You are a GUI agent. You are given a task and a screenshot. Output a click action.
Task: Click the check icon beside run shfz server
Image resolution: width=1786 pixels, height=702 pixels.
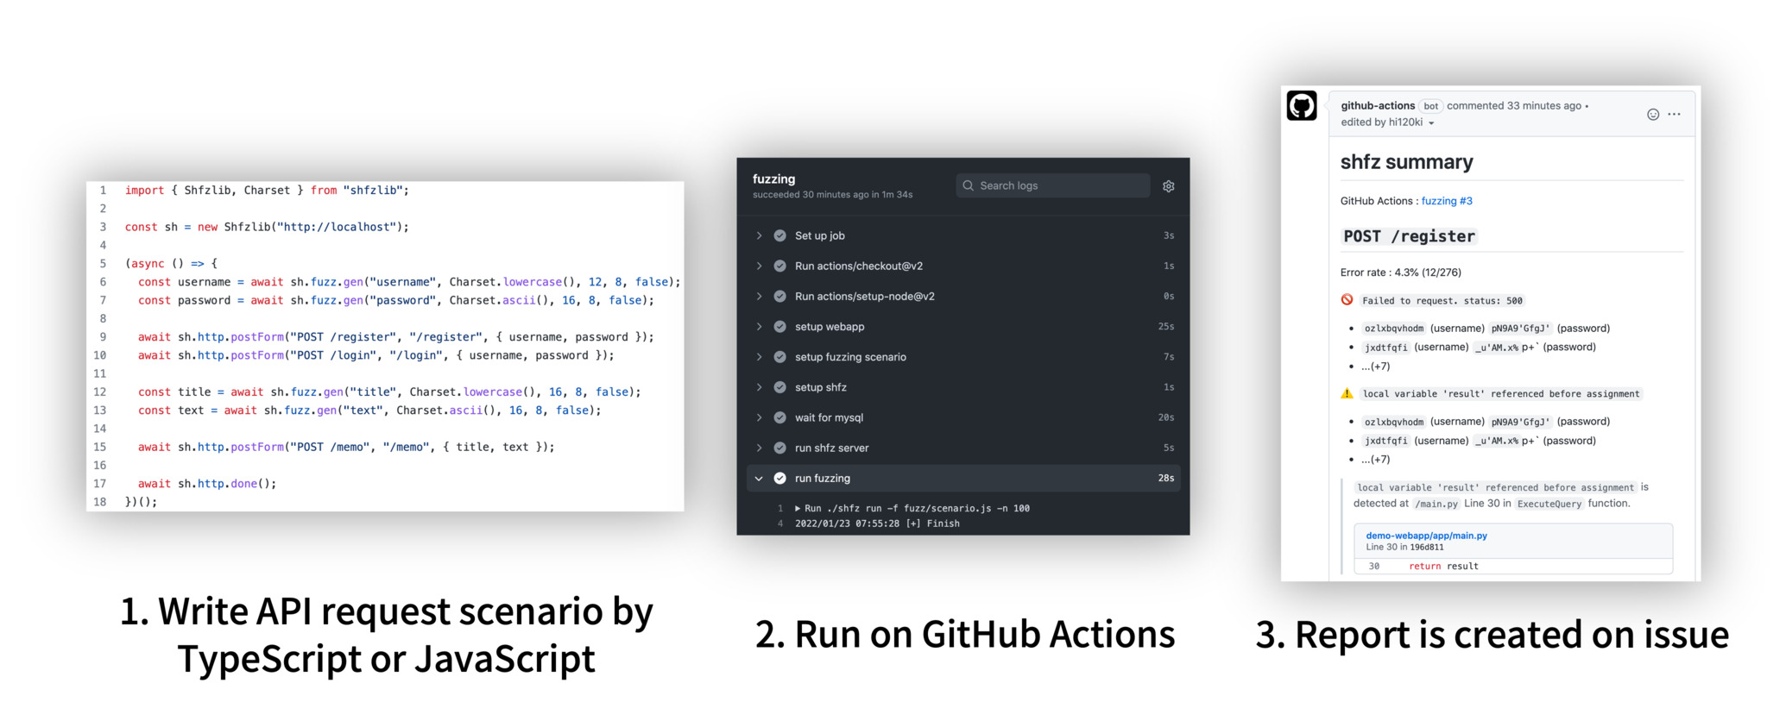[x=779, y=448]
